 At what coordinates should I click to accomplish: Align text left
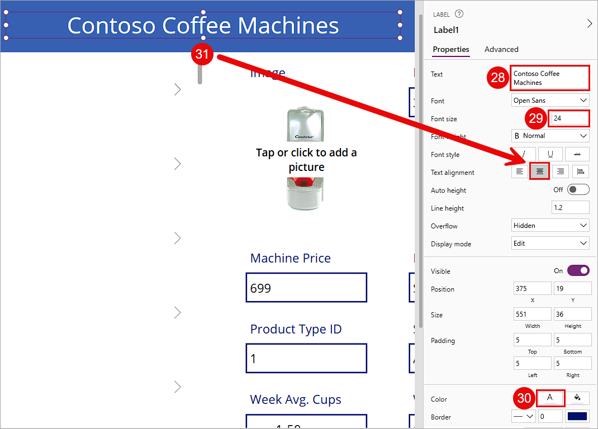519,171
